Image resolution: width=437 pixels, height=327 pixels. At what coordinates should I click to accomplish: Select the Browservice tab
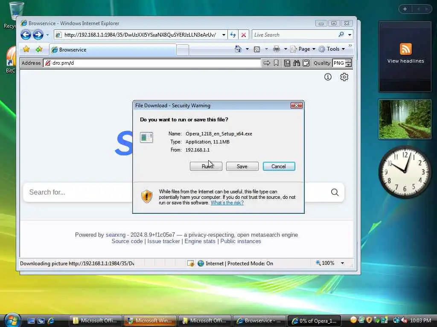pos(113,50)
